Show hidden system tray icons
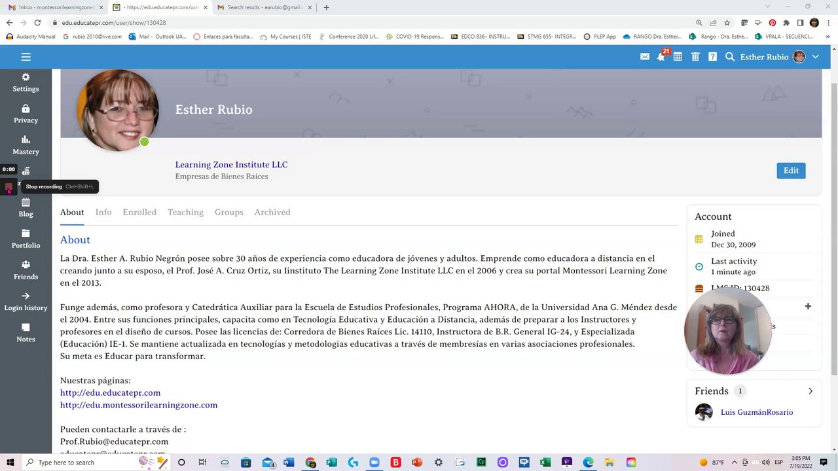This screenshot has height=471, width=838. [x=734, y=462]
